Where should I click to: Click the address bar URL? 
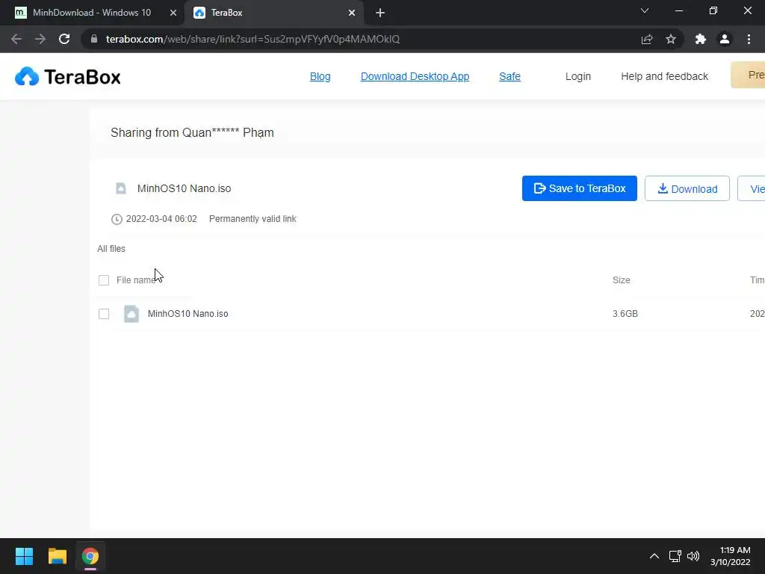pos(253,39)
